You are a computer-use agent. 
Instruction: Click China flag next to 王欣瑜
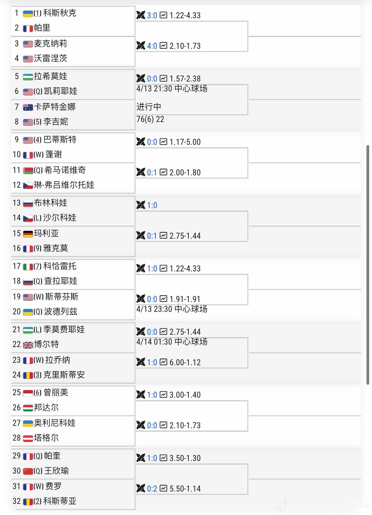tap(28, 471)
